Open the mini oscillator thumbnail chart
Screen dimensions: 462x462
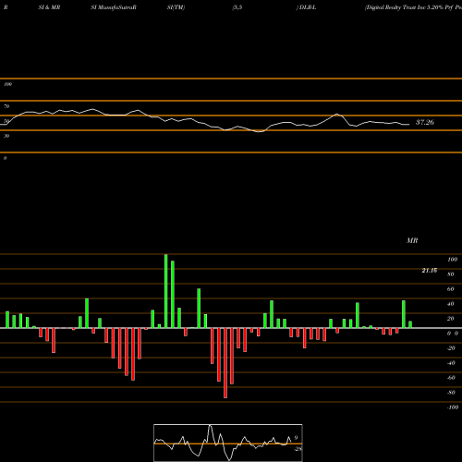point(228,443)
